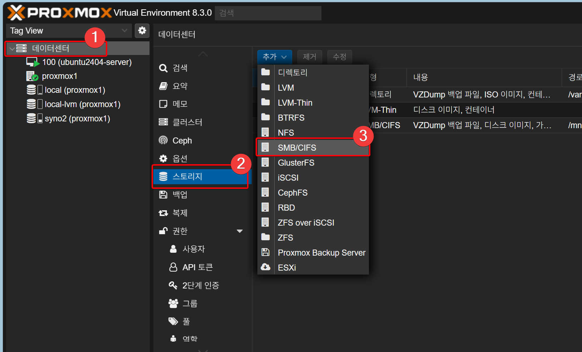Click the local storage database icon

pos(31,90)
